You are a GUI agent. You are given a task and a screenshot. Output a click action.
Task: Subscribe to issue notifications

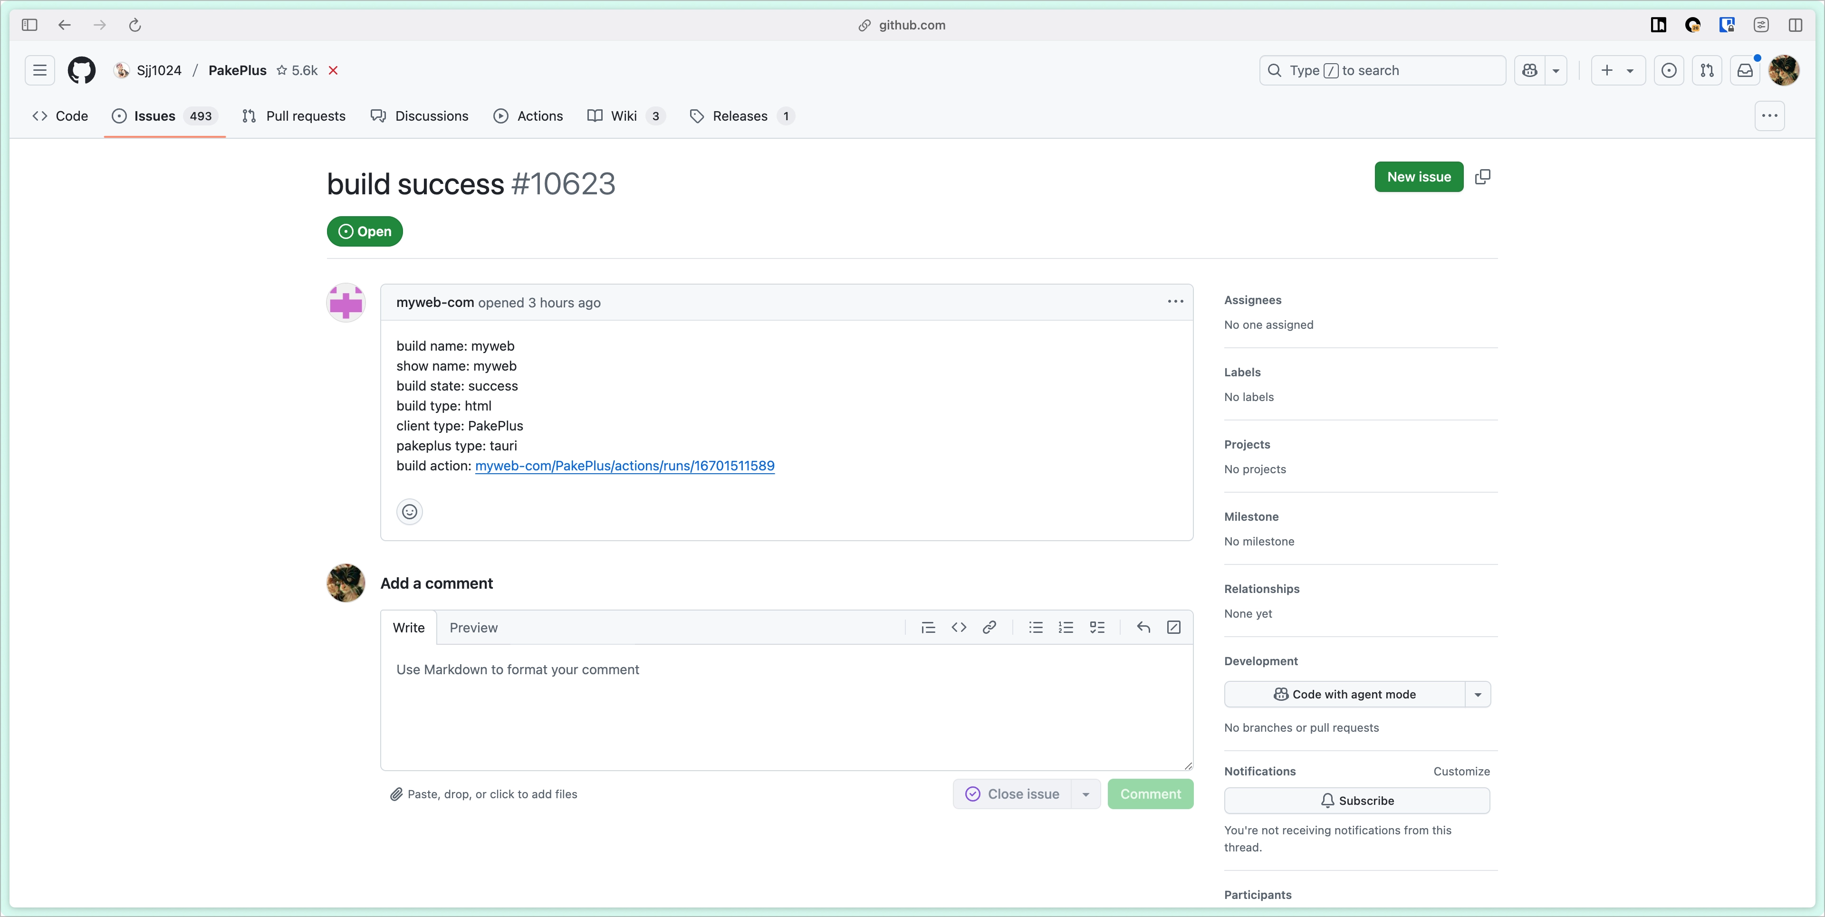pyautogui.click(x=1357, y=800)
